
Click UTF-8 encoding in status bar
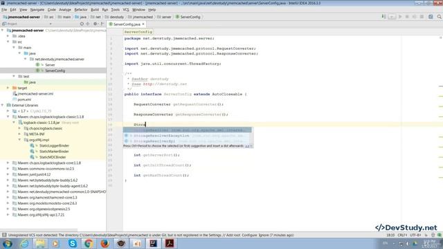(415, 235)
